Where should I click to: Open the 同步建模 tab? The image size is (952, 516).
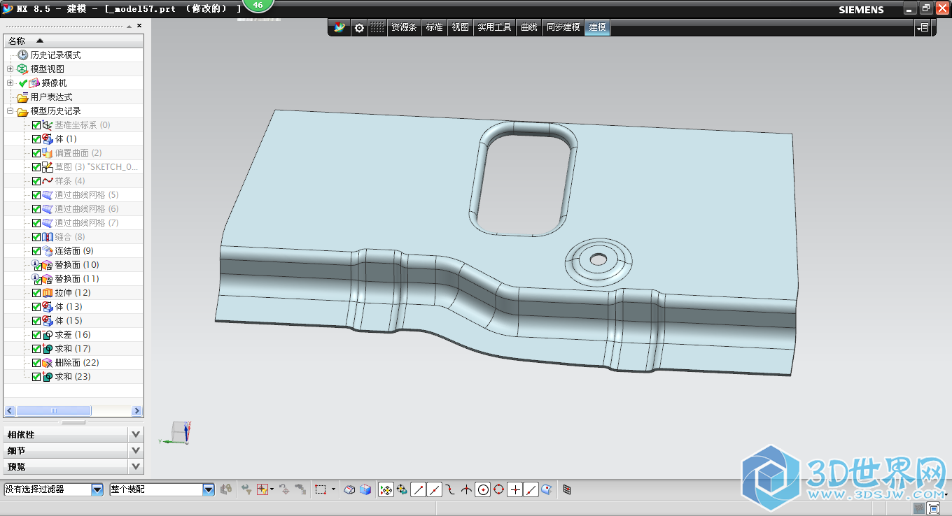(563, 27)
